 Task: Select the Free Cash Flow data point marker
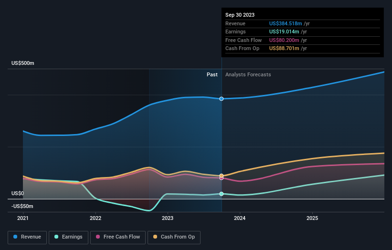[x=222, y=178]
